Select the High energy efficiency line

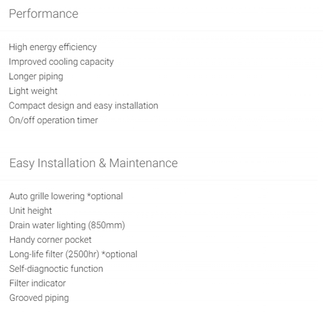coord(53,47)
